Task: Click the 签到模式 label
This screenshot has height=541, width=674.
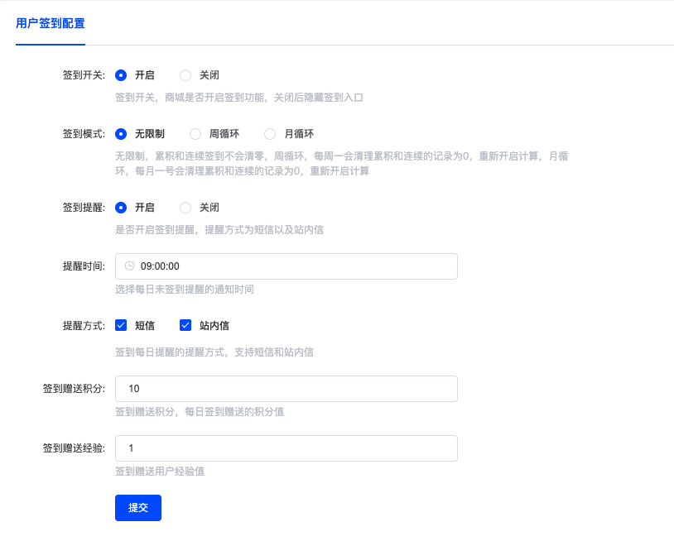Action: [x=84, y=134]
